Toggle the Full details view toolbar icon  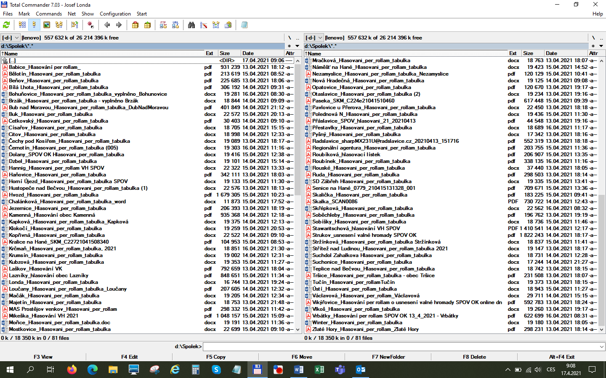coord(34,25)
